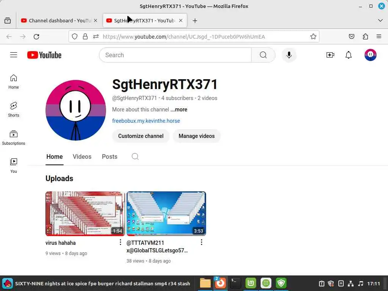Open a new browser tab
Image resolution: width=388 pixels, height=291 pixels.
point(195,20)
